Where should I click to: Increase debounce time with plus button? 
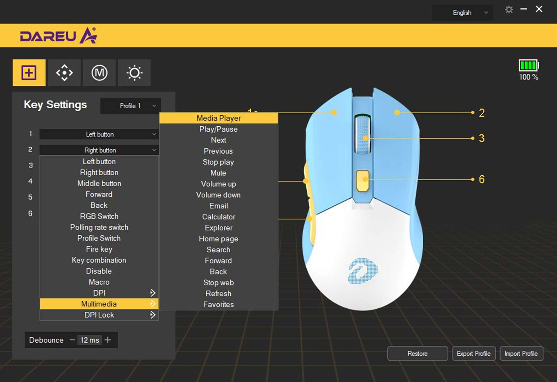[108, 340]
